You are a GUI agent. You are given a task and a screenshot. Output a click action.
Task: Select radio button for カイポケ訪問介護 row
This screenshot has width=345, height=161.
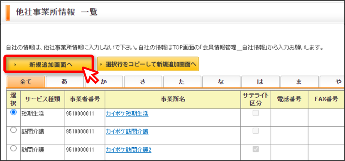point(13,130)
